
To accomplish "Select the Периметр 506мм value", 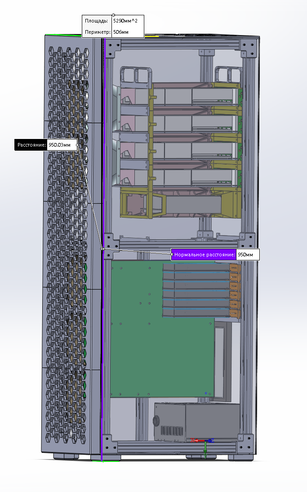I will (x=121, y=32).
